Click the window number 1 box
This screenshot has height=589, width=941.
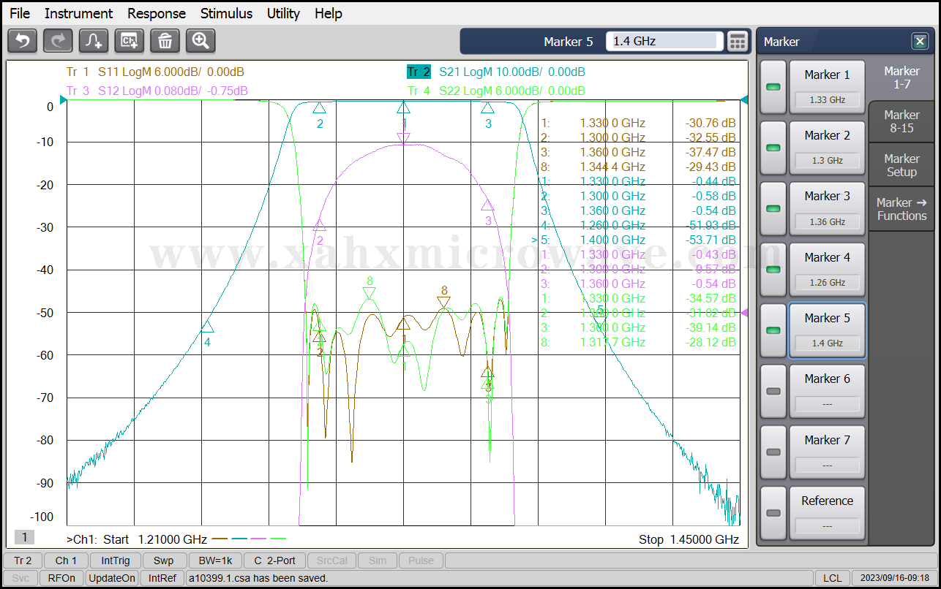[24, 537]
